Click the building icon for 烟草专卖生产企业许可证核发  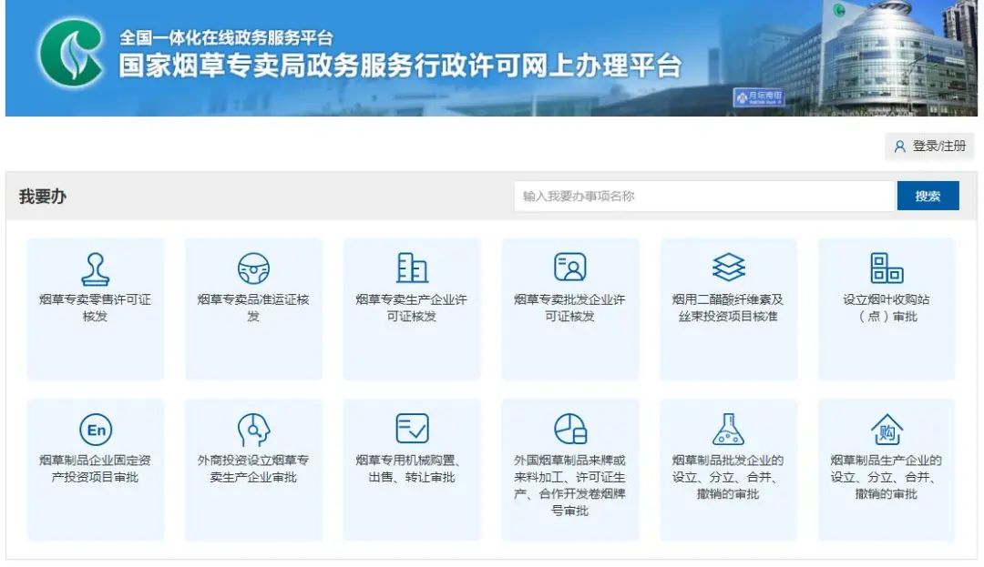412,268
